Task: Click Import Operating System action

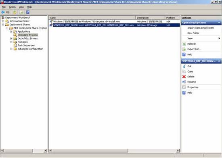Action: [201, 28]
